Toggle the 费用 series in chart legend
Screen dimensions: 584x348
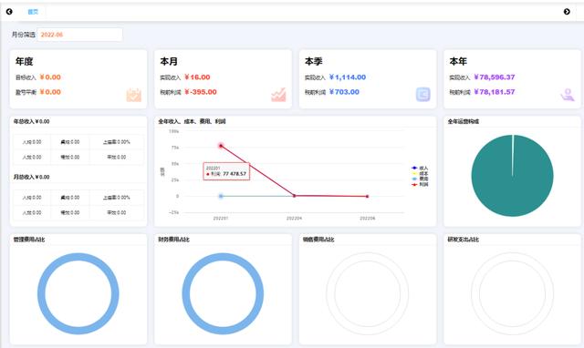[x=420, y=179]
